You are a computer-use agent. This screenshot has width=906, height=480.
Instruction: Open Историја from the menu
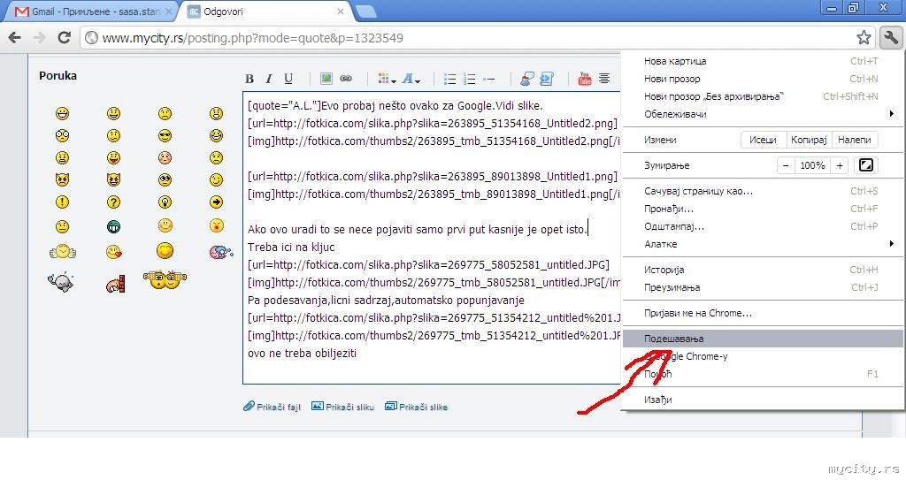763,270
